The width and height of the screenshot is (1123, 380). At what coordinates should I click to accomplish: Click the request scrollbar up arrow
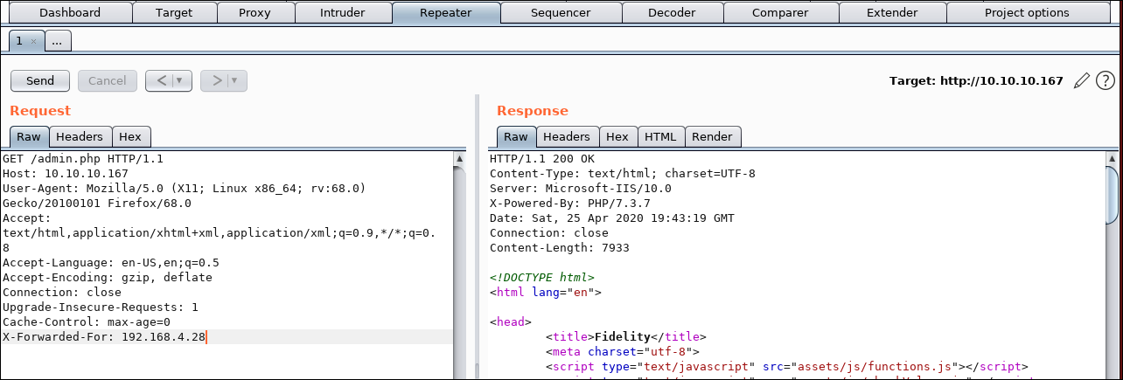pyautogui.click(x=460, y=160)
